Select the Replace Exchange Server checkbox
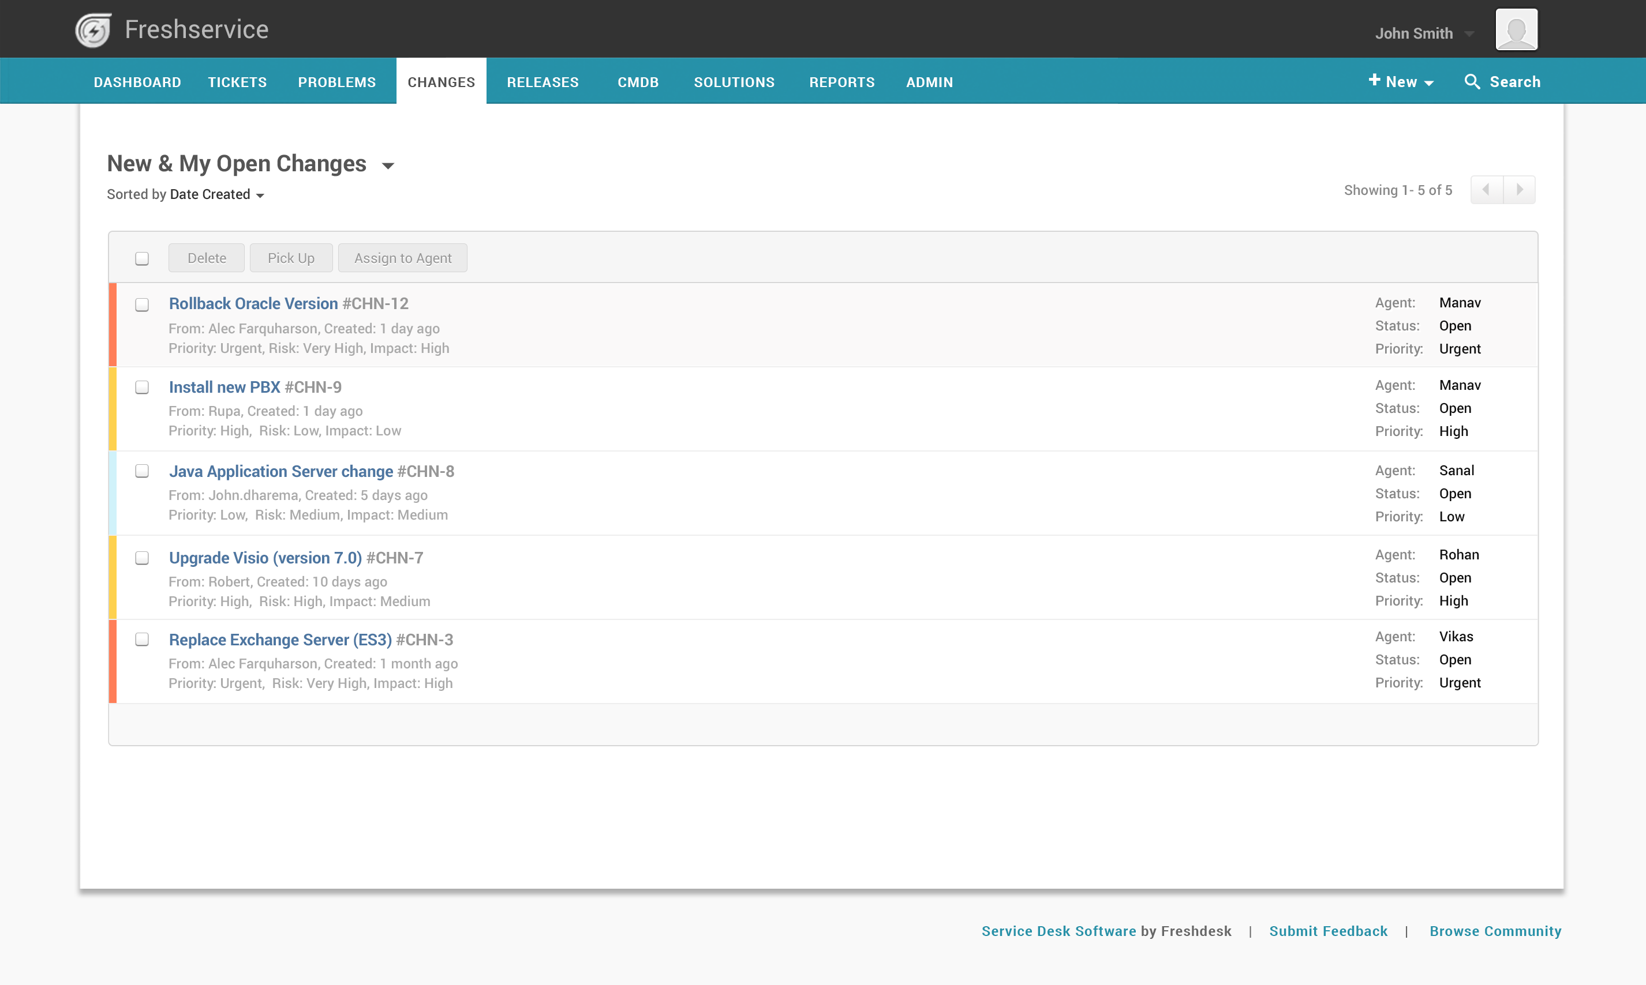The image size is (1646, 985). [141, 639]
